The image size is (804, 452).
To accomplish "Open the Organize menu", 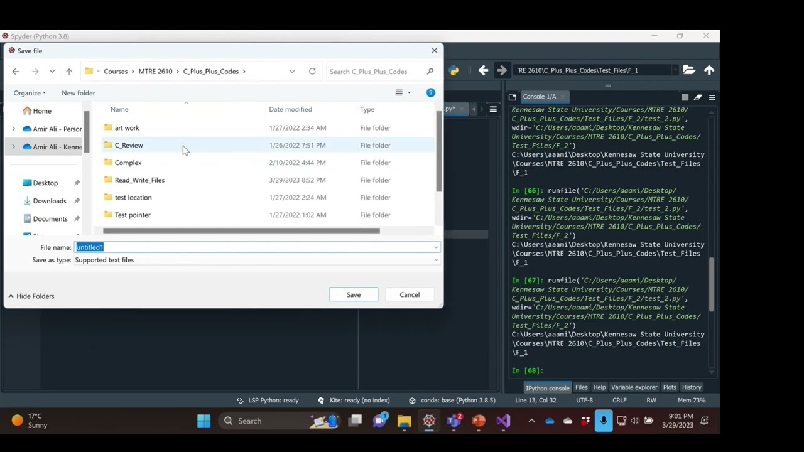I will tap(30, 93).
